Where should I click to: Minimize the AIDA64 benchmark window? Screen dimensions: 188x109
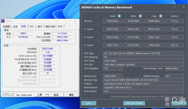pyautogui.click(x=175, y=7)
